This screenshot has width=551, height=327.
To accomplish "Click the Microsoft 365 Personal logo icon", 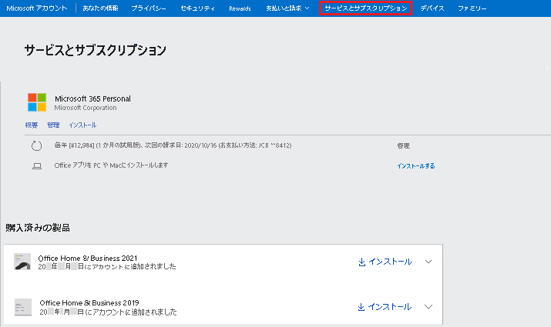I will 37,102.
